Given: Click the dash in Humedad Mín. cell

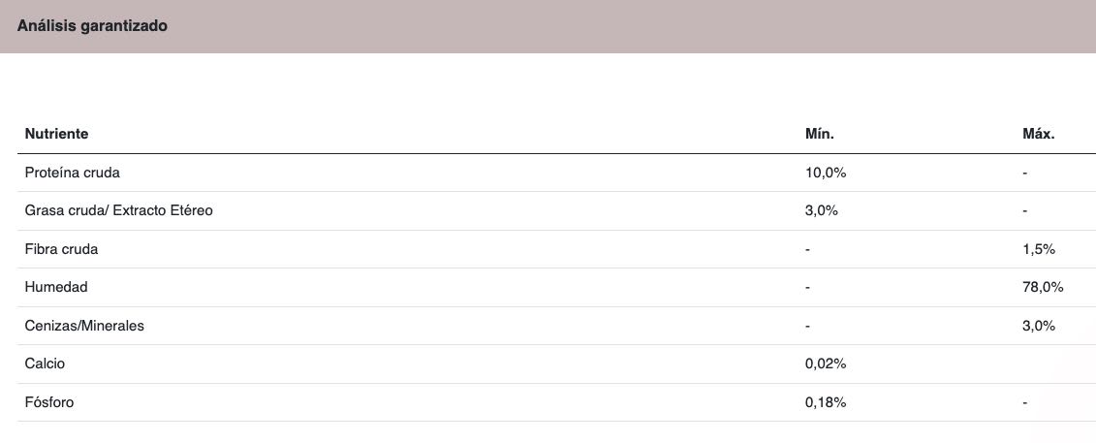Looking at the screenshot, I should click(808, 288).
